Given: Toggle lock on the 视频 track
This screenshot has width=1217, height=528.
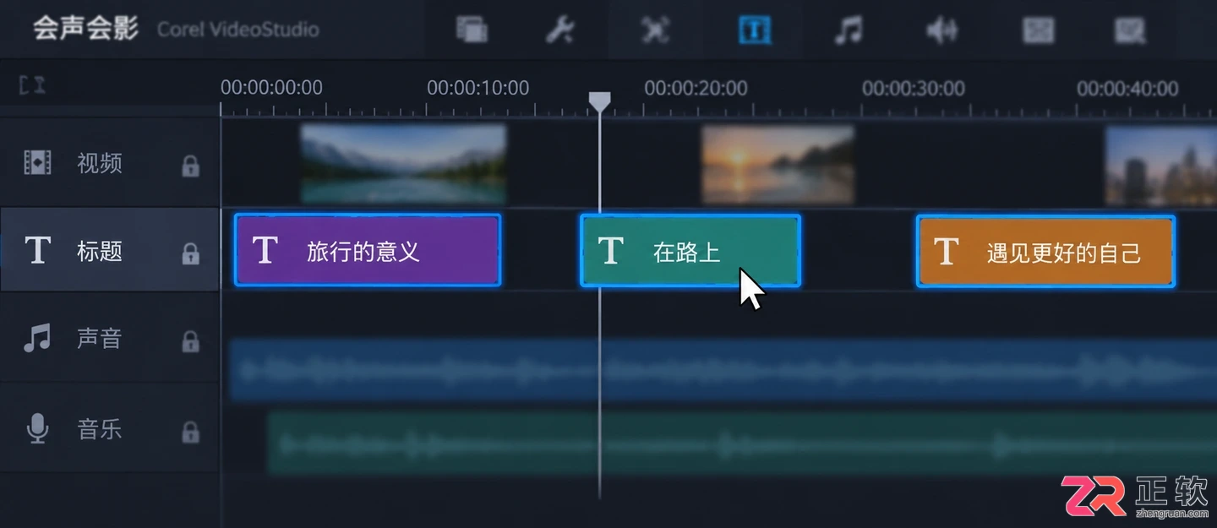Looking at the screenshot, I should point(191,166).
